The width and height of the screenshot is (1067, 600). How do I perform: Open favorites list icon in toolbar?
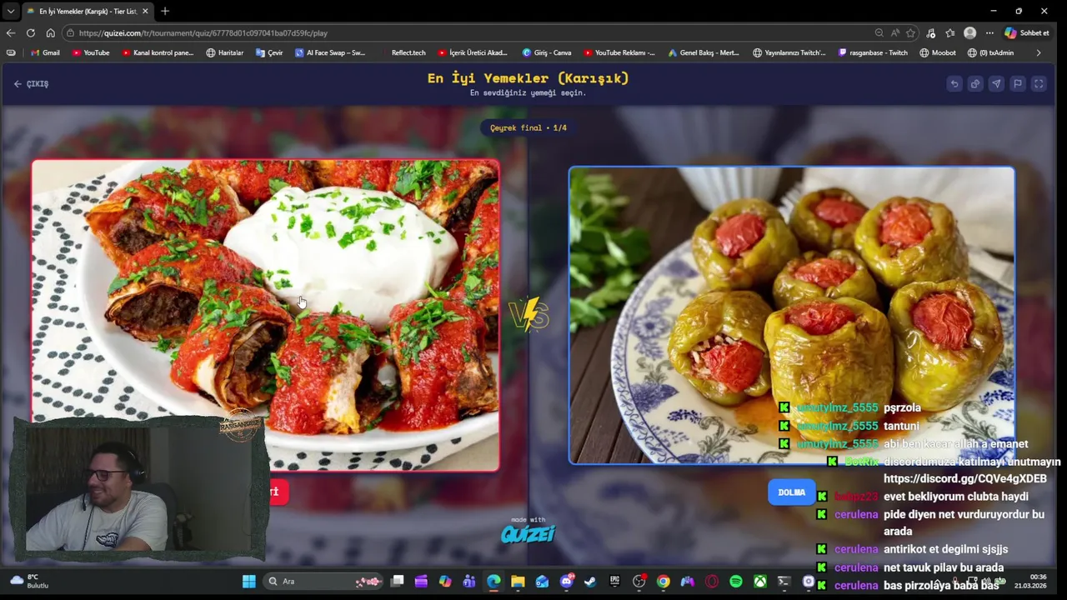point(950,32)
